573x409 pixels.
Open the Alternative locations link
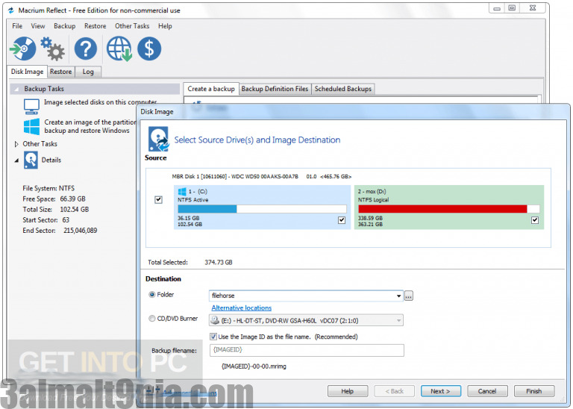242,307
